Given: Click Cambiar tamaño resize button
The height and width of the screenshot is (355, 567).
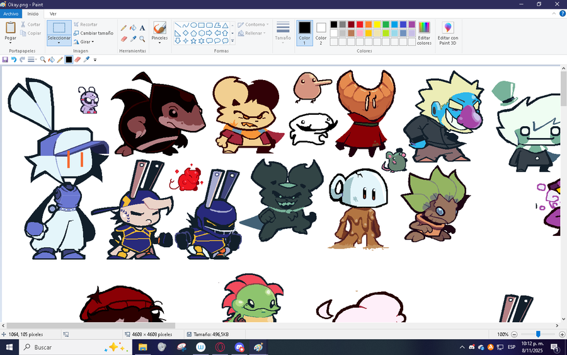Looking at the screenshot, I should click(93, 33).
